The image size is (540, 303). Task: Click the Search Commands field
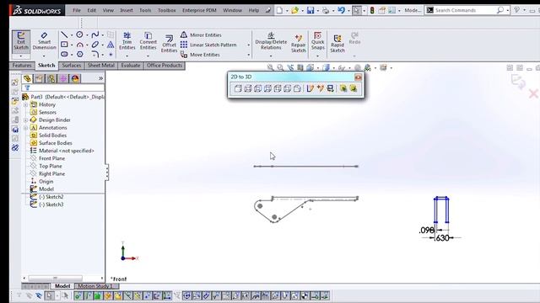point(465,10)
